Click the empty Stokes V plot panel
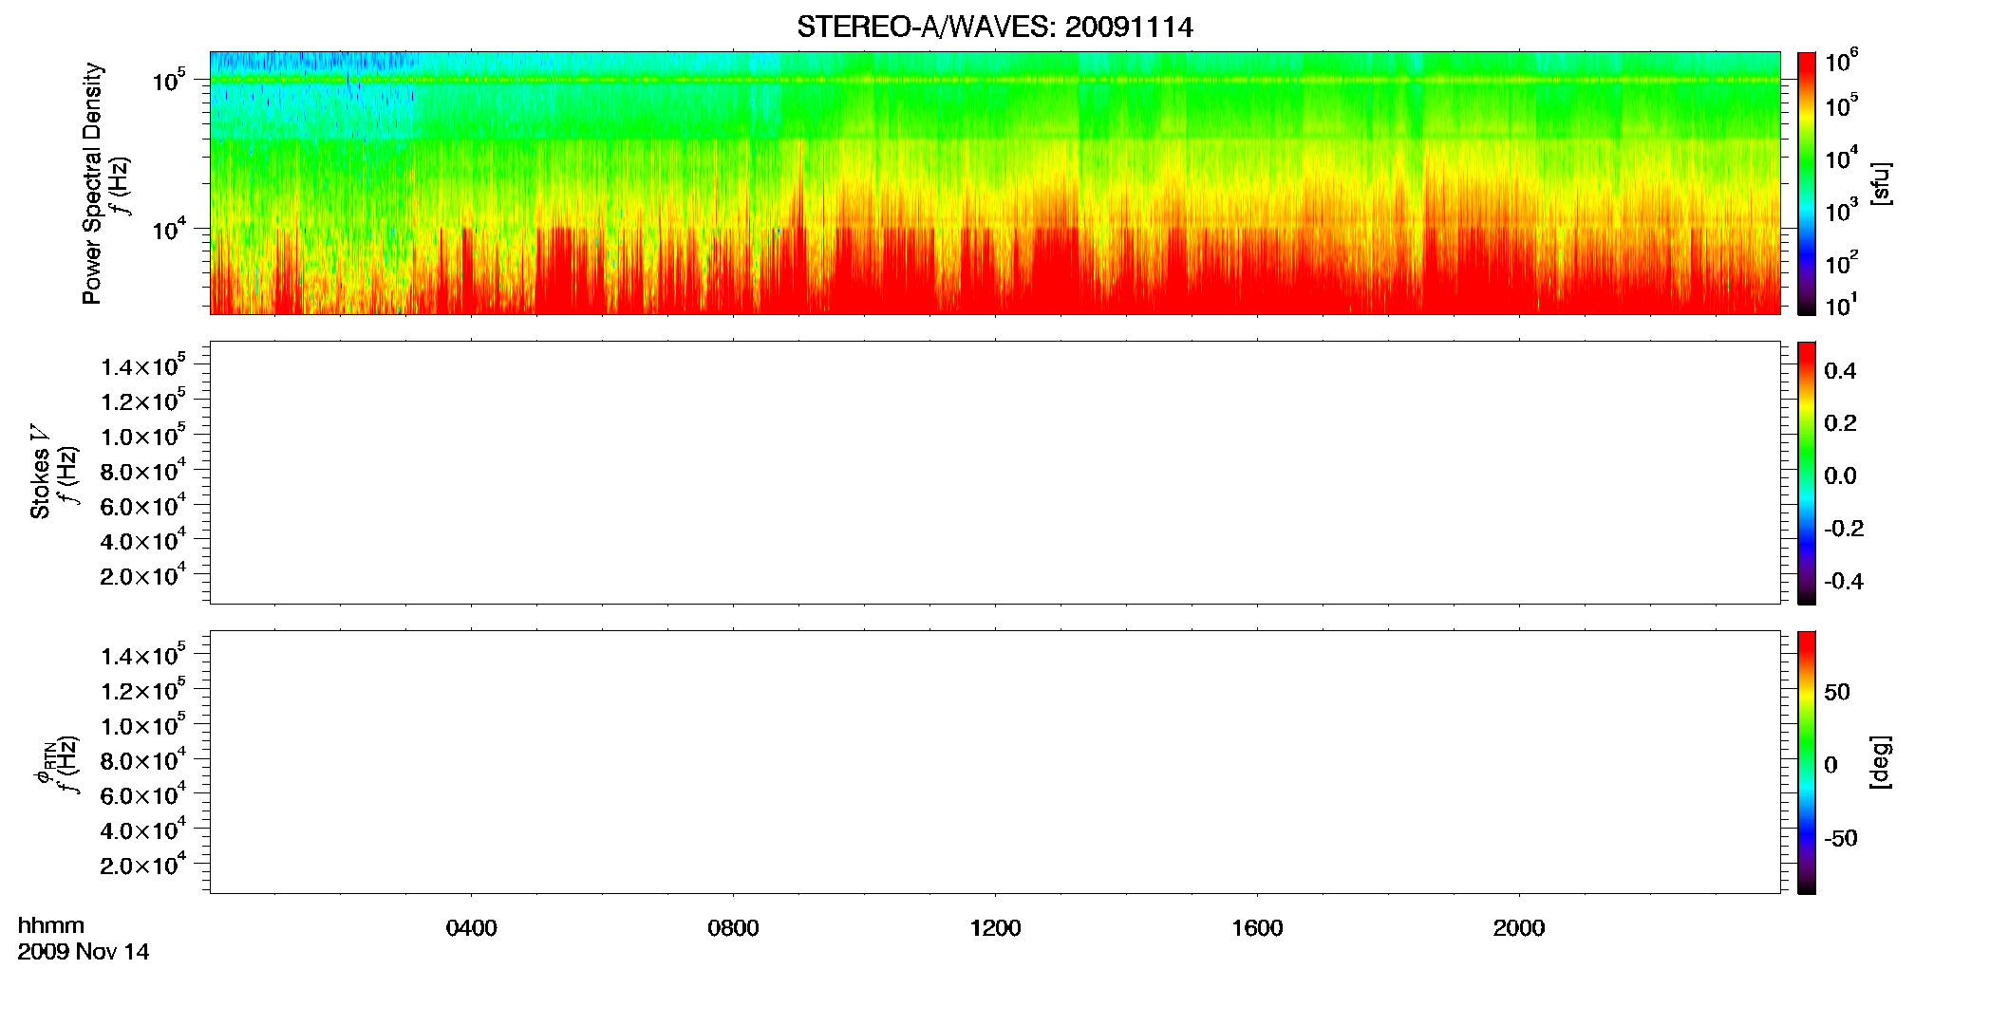Viewport: 1990px width, 1025px height. pyautogui.click(x=995, y=473)
